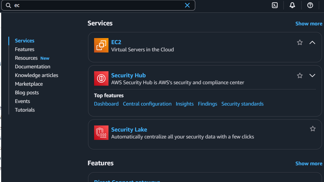
Task: Collapse the EC2 result details
Action: click(x=312, y=42)
